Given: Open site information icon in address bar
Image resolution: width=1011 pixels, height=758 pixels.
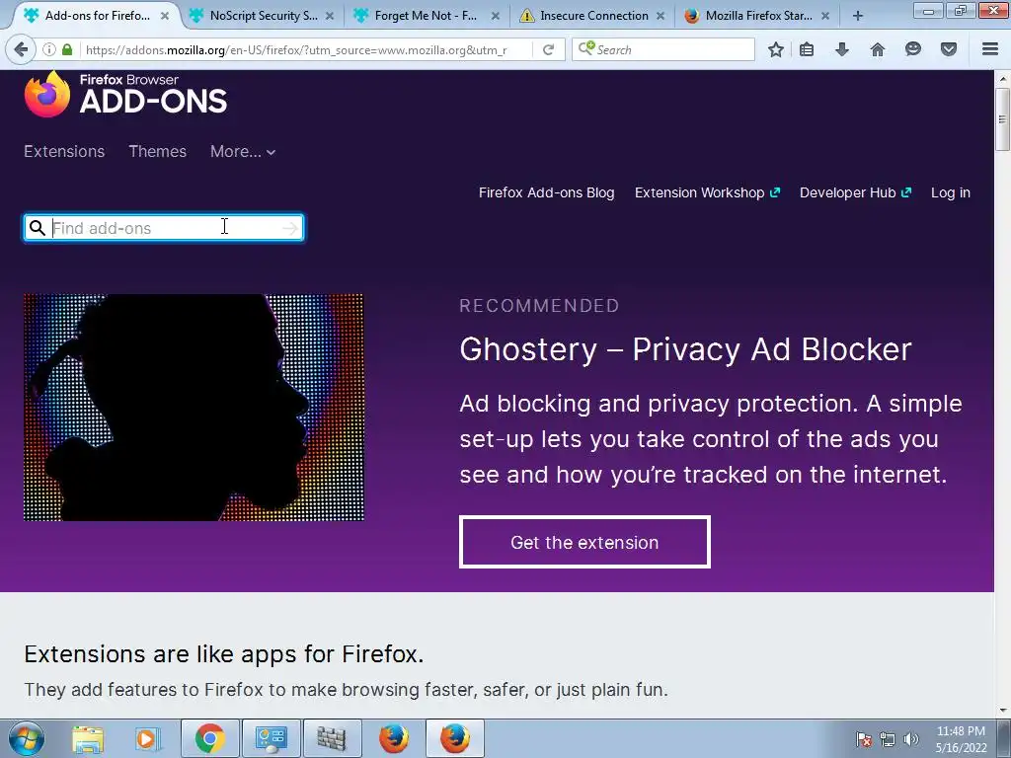Looking at the screenshot, I should pos(49,49).
